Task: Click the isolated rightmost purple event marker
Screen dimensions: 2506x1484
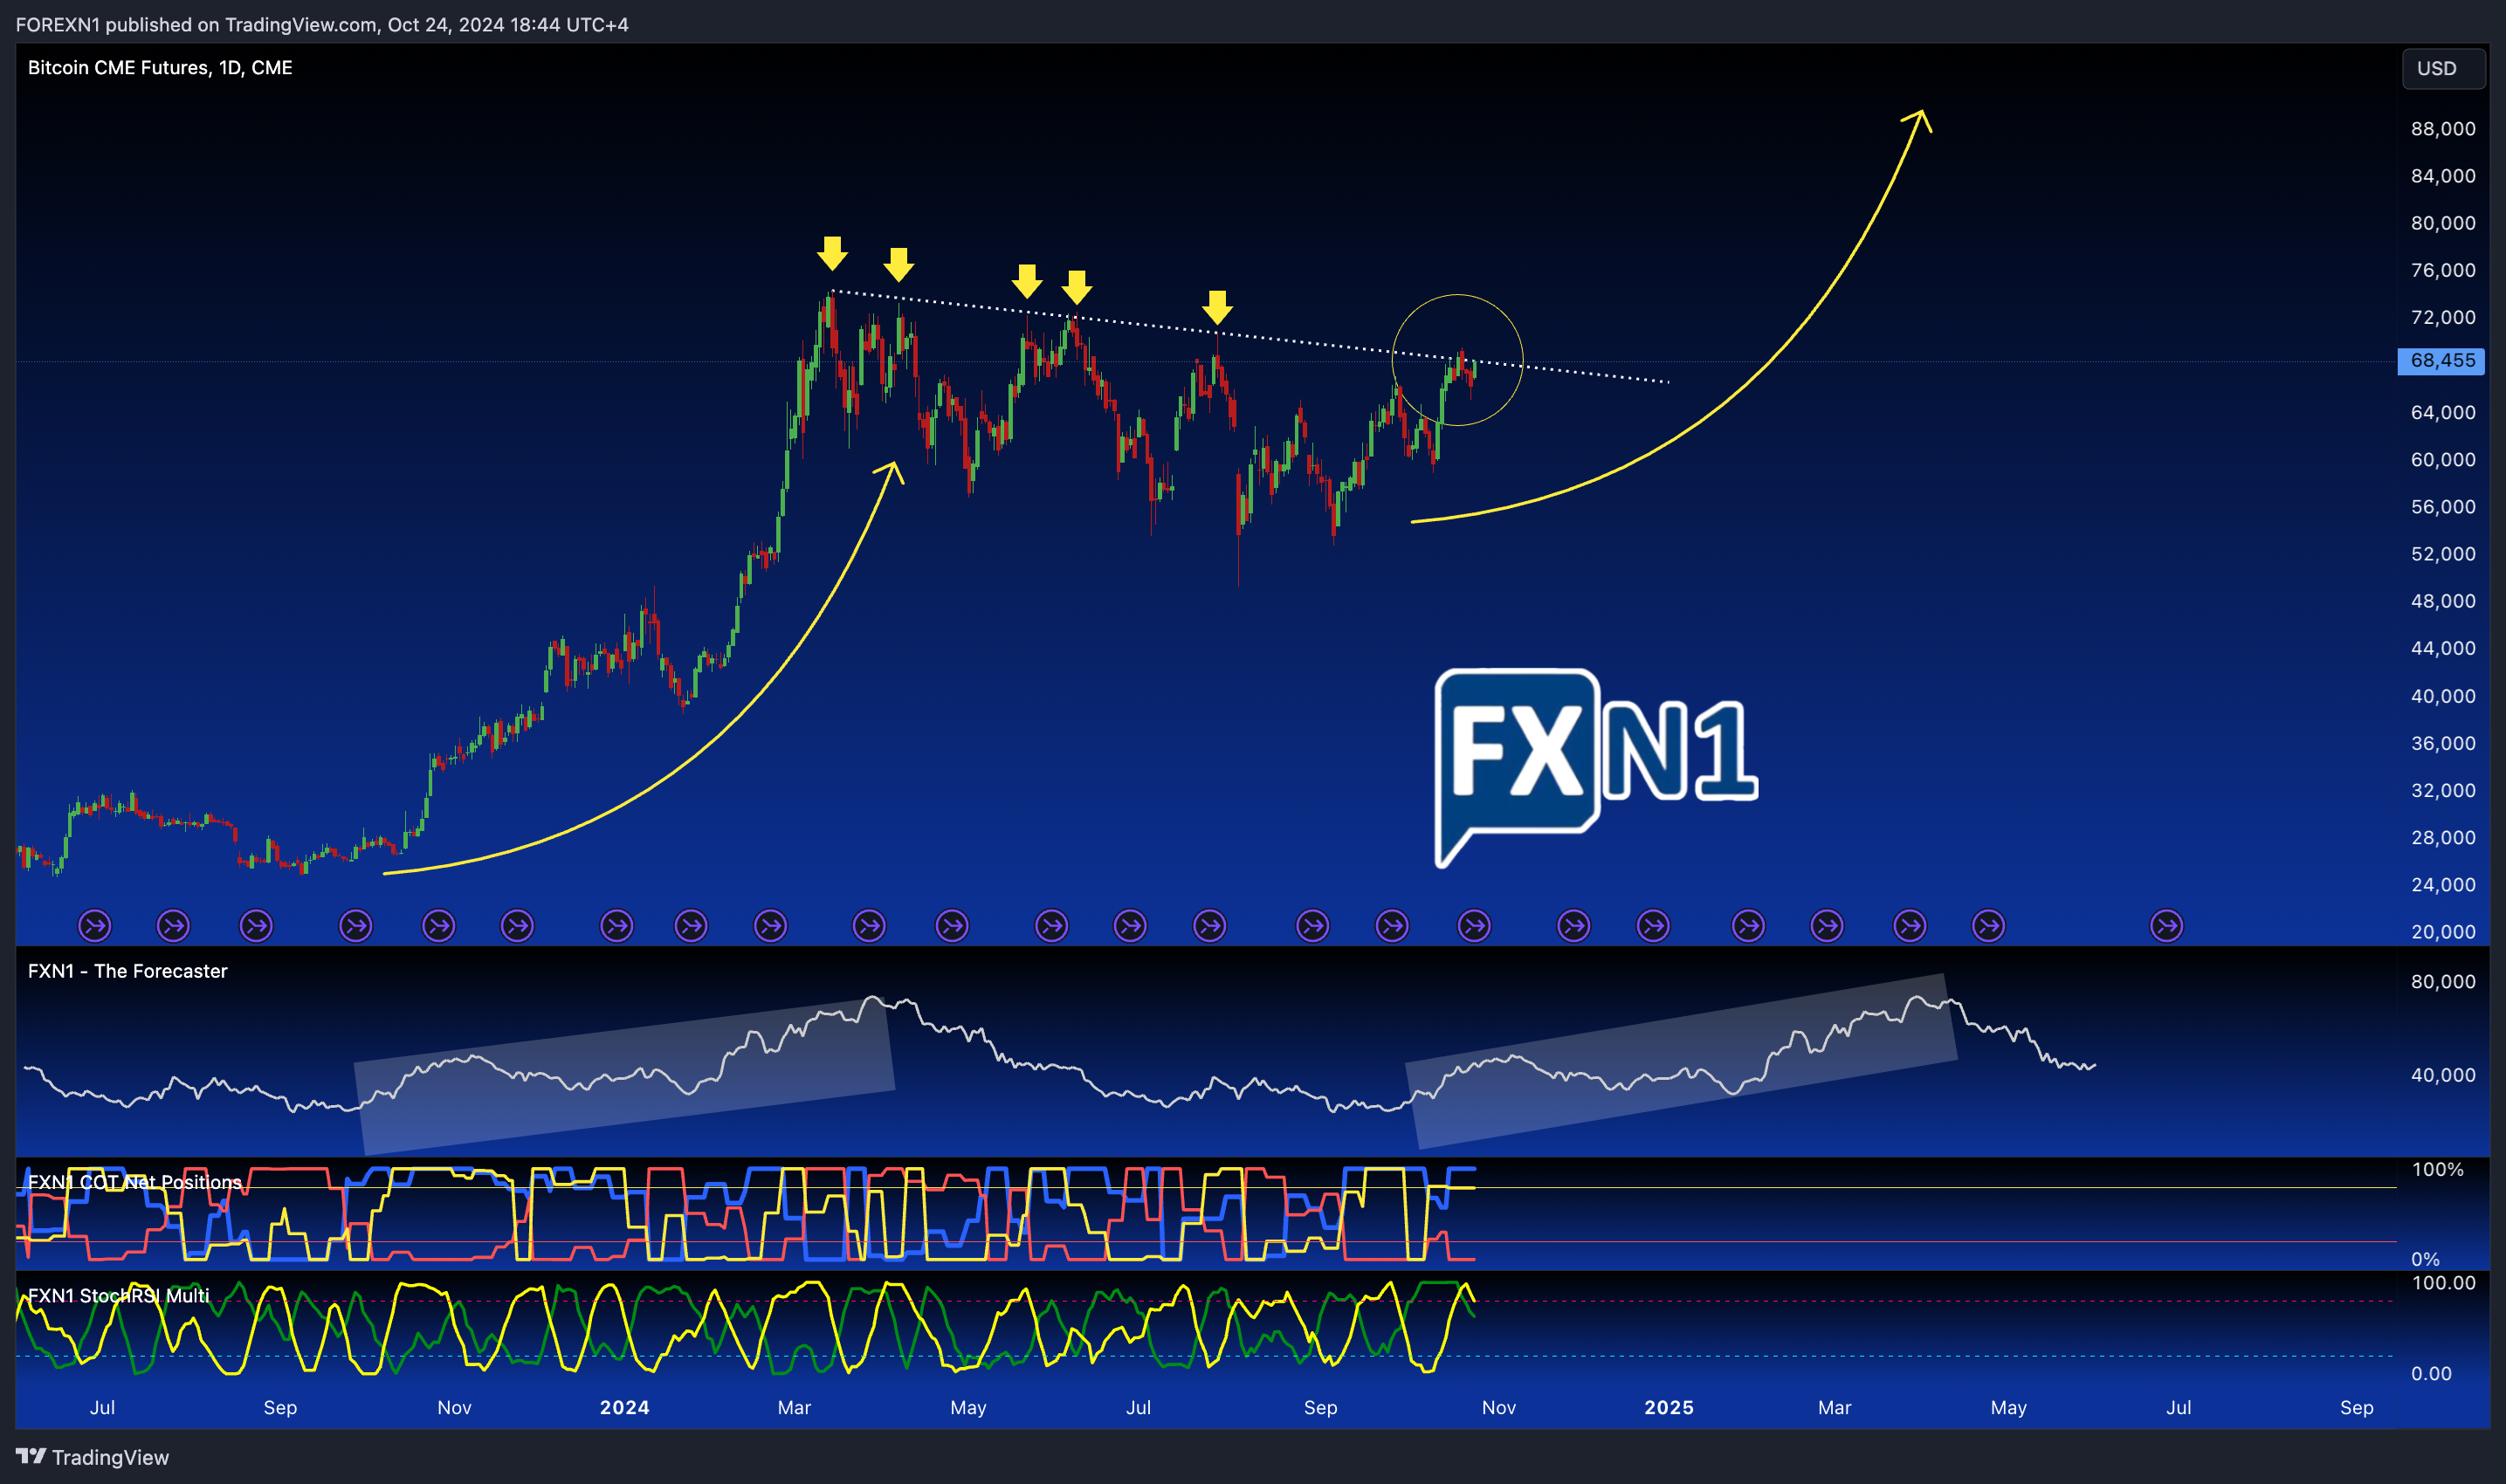Action: coord(2166,926)
